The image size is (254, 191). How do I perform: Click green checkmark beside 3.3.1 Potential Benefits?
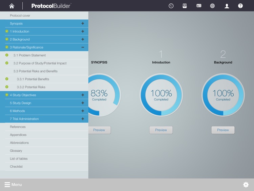point(7,79)
